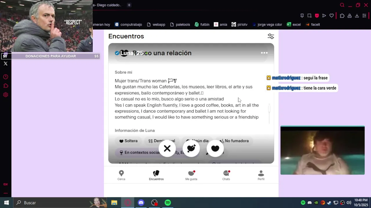This screenshot has width=371, height=208.
Task: Open the sidebar settings gear icon
Action: coord(6,95)
